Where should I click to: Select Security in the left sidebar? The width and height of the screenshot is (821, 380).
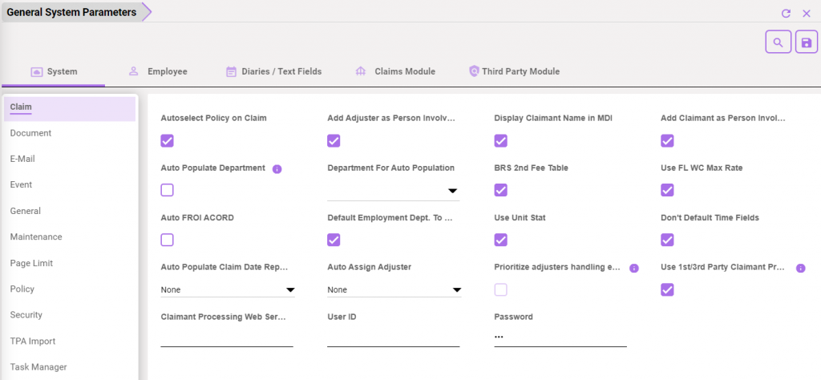pyautogui.click(x=26, y=315)
